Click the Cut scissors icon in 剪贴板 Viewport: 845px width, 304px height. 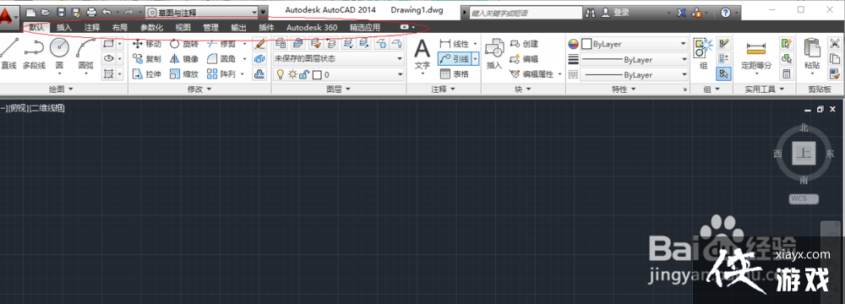pyautogui.click(x=835, y=44)
